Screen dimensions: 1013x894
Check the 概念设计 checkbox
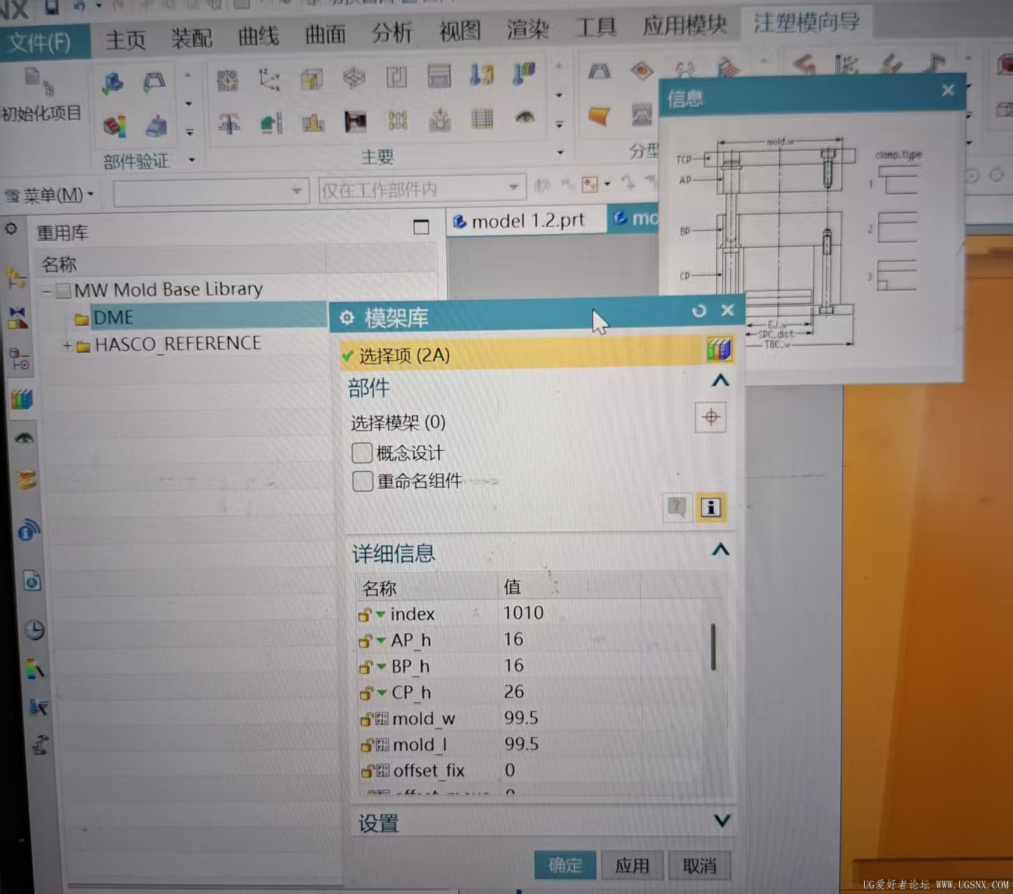tap(362, 453)
